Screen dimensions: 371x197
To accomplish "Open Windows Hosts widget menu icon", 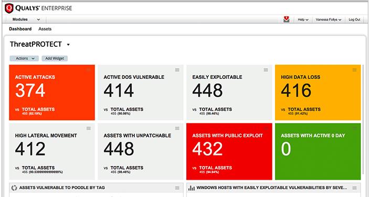I will (354, 188).
